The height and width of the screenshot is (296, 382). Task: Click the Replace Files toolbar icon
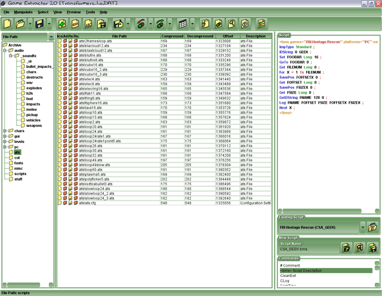[101, 24]
